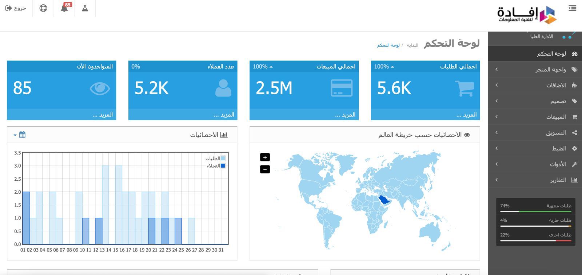The width and height of the screenshot is (582, 275).
Task: Click the shopping cart icon in orders card
Action: (x=465, y=88)
